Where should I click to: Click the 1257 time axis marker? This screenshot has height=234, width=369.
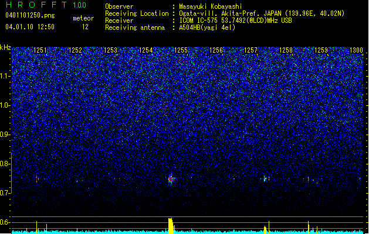point(251,50)
